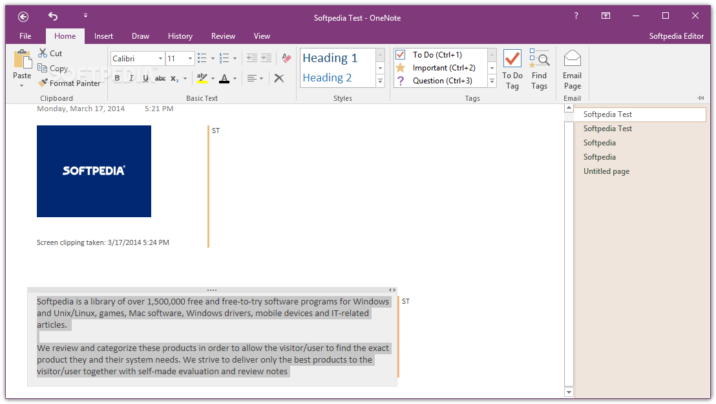Open the File menu
Screen dimensions: 716x404
tap(26, 36)
